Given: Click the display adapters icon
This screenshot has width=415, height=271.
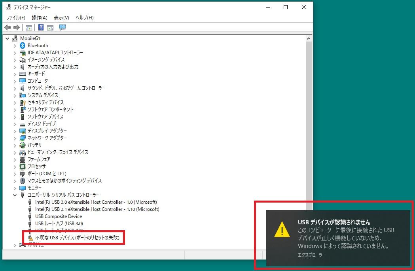Looking at the screenshot, I should coord(23,131).
